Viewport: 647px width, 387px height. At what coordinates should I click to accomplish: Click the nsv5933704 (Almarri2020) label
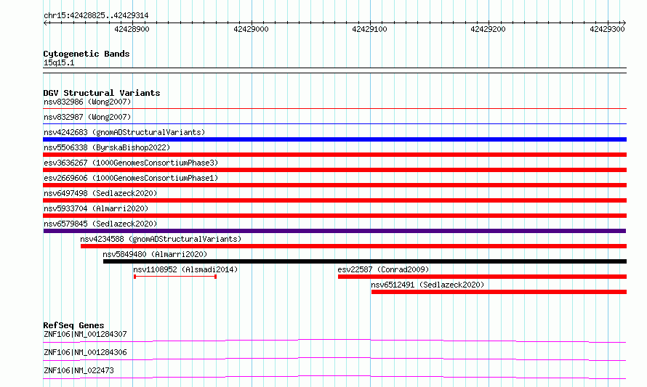[96, 208]
